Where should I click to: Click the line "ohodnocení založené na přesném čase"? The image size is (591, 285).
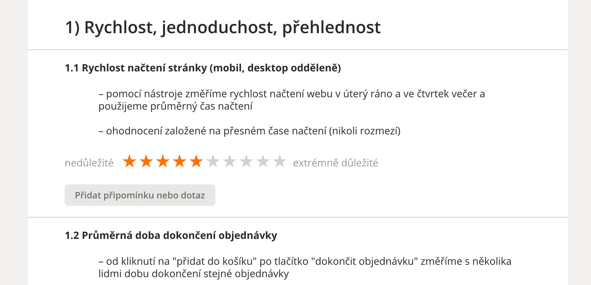click(x=249, y=131)
